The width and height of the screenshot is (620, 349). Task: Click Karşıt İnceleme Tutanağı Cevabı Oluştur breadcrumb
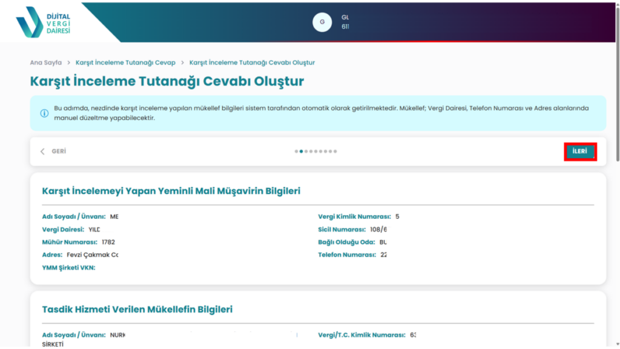tap(252, 62)
